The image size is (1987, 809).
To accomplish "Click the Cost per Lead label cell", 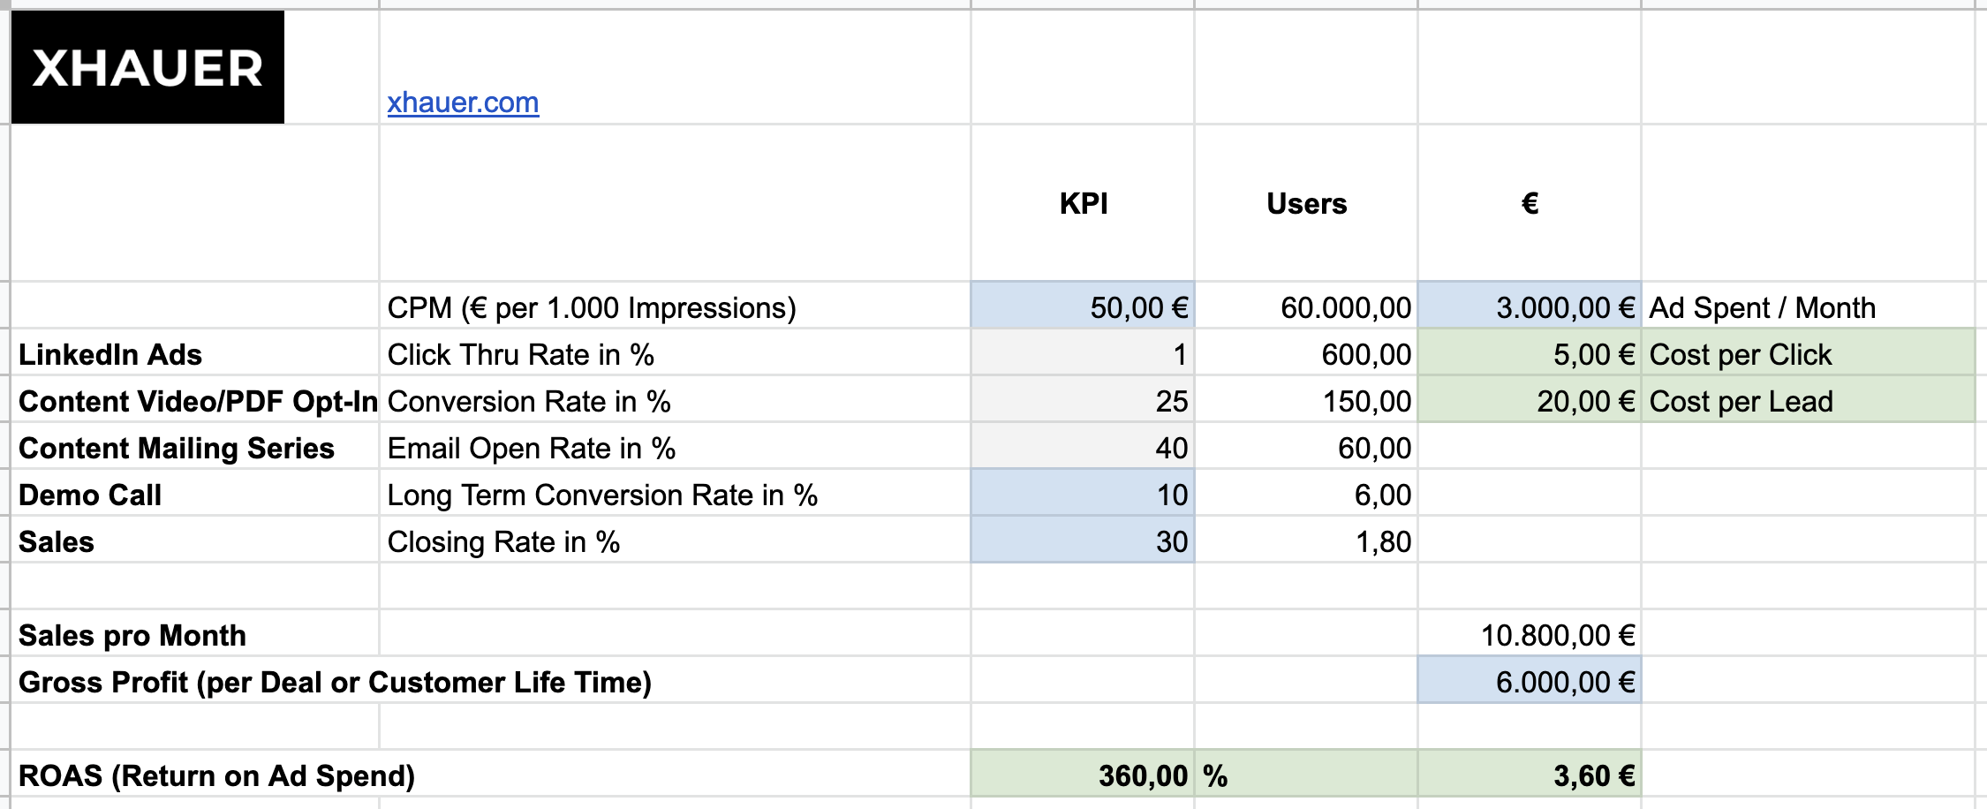I will click(1808, 399).
